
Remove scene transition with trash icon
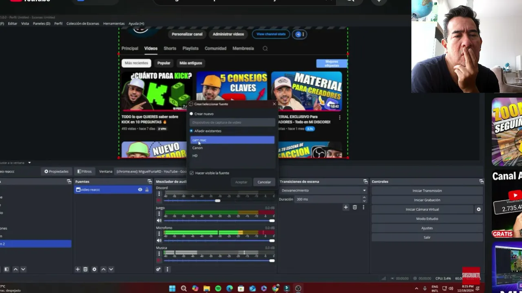tap(355, 208)
